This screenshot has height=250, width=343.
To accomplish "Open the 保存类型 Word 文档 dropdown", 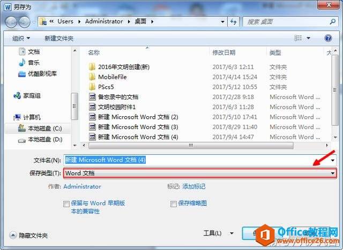I will pos(200,173).
